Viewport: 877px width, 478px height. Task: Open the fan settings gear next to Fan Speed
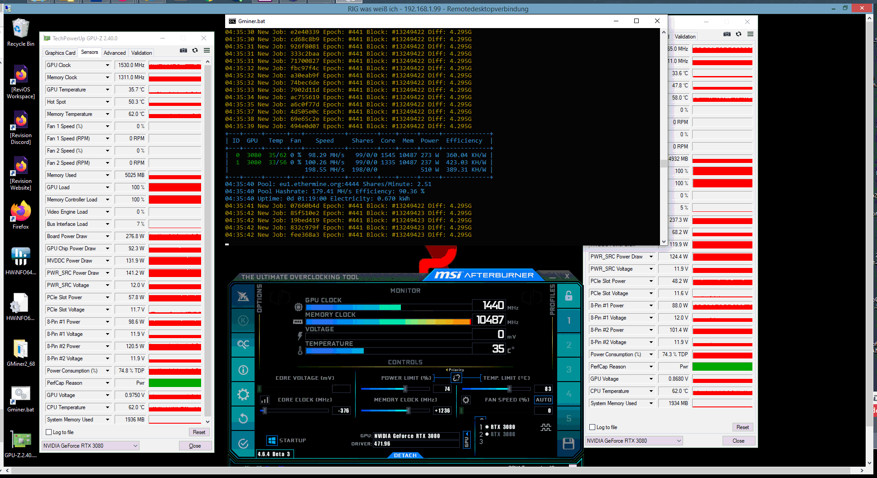point(466,400)
